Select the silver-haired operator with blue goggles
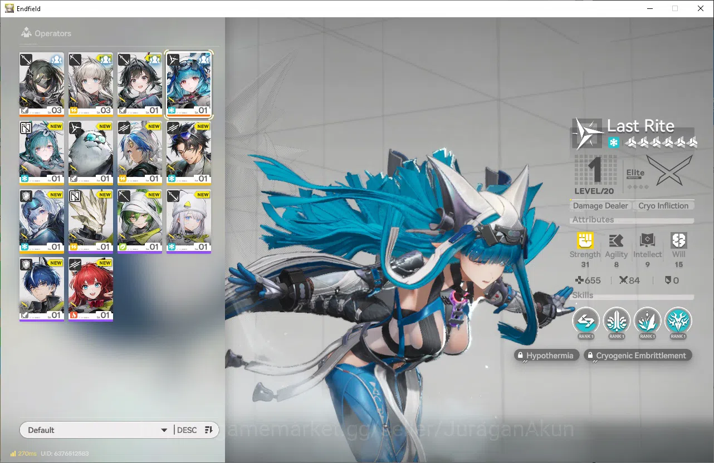The height and width of the screenshot is (463, 714). pos(42,221)
